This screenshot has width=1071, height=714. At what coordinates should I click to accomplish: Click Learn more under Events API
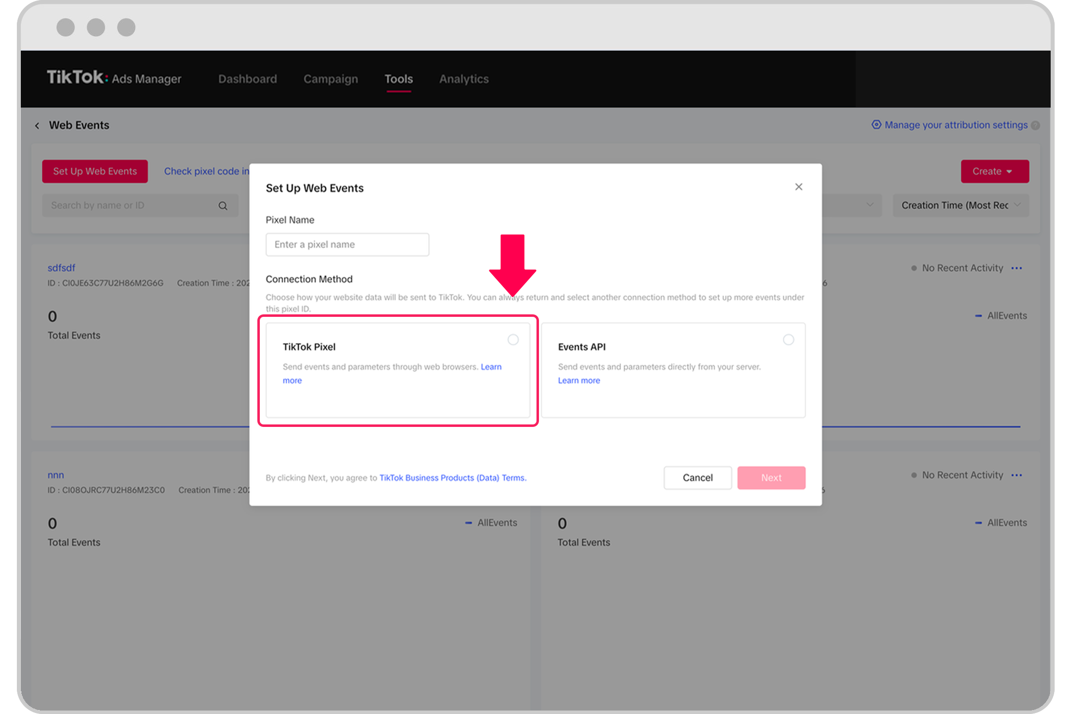pos(579,380)
